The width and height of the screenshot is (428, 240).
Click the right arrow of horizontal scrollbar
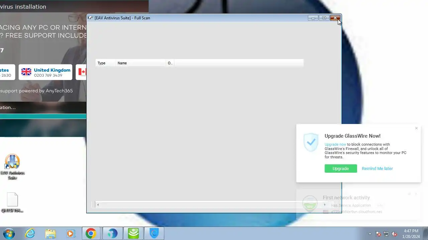324,205
